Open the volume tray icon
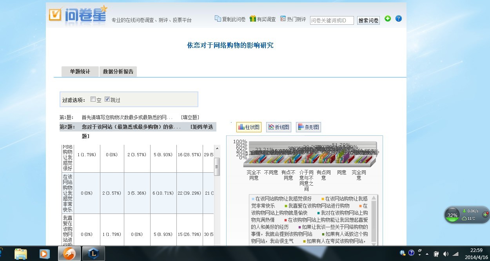Screen dimensions: 490x261 click(x=446, y=254)
